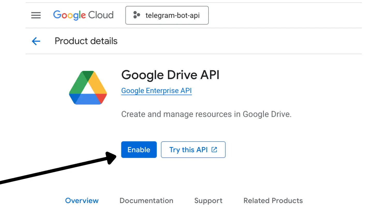
Task: Select the telegram-bot-api project switcher
Action: pyautogui.click(x=167, y=15)
